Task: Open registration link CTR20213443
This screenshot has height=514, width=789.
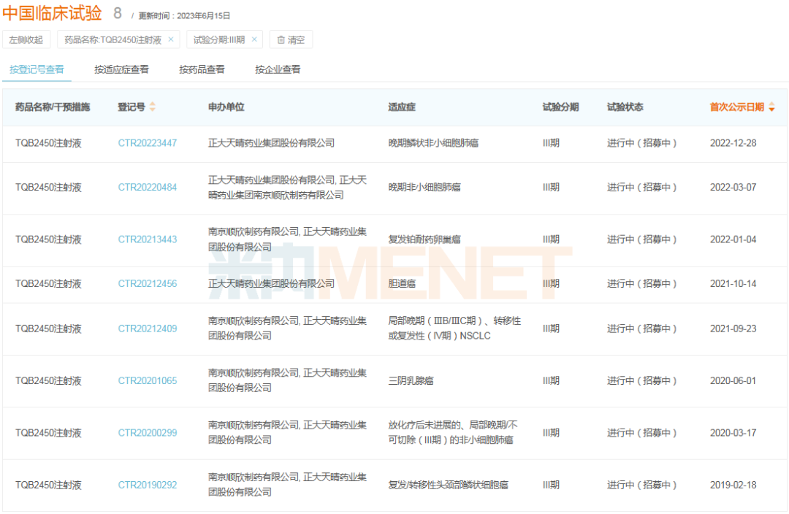Action: 148,239
